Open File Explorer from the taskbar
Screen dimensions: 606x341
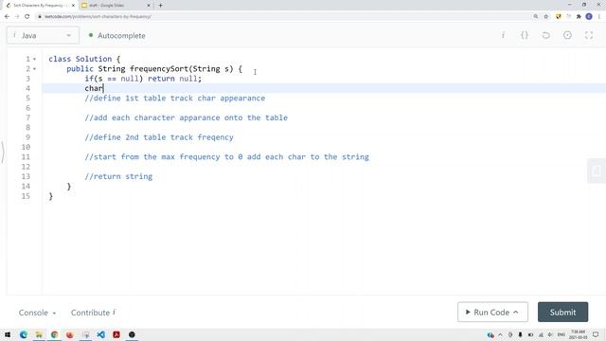(x=39, y=334)
